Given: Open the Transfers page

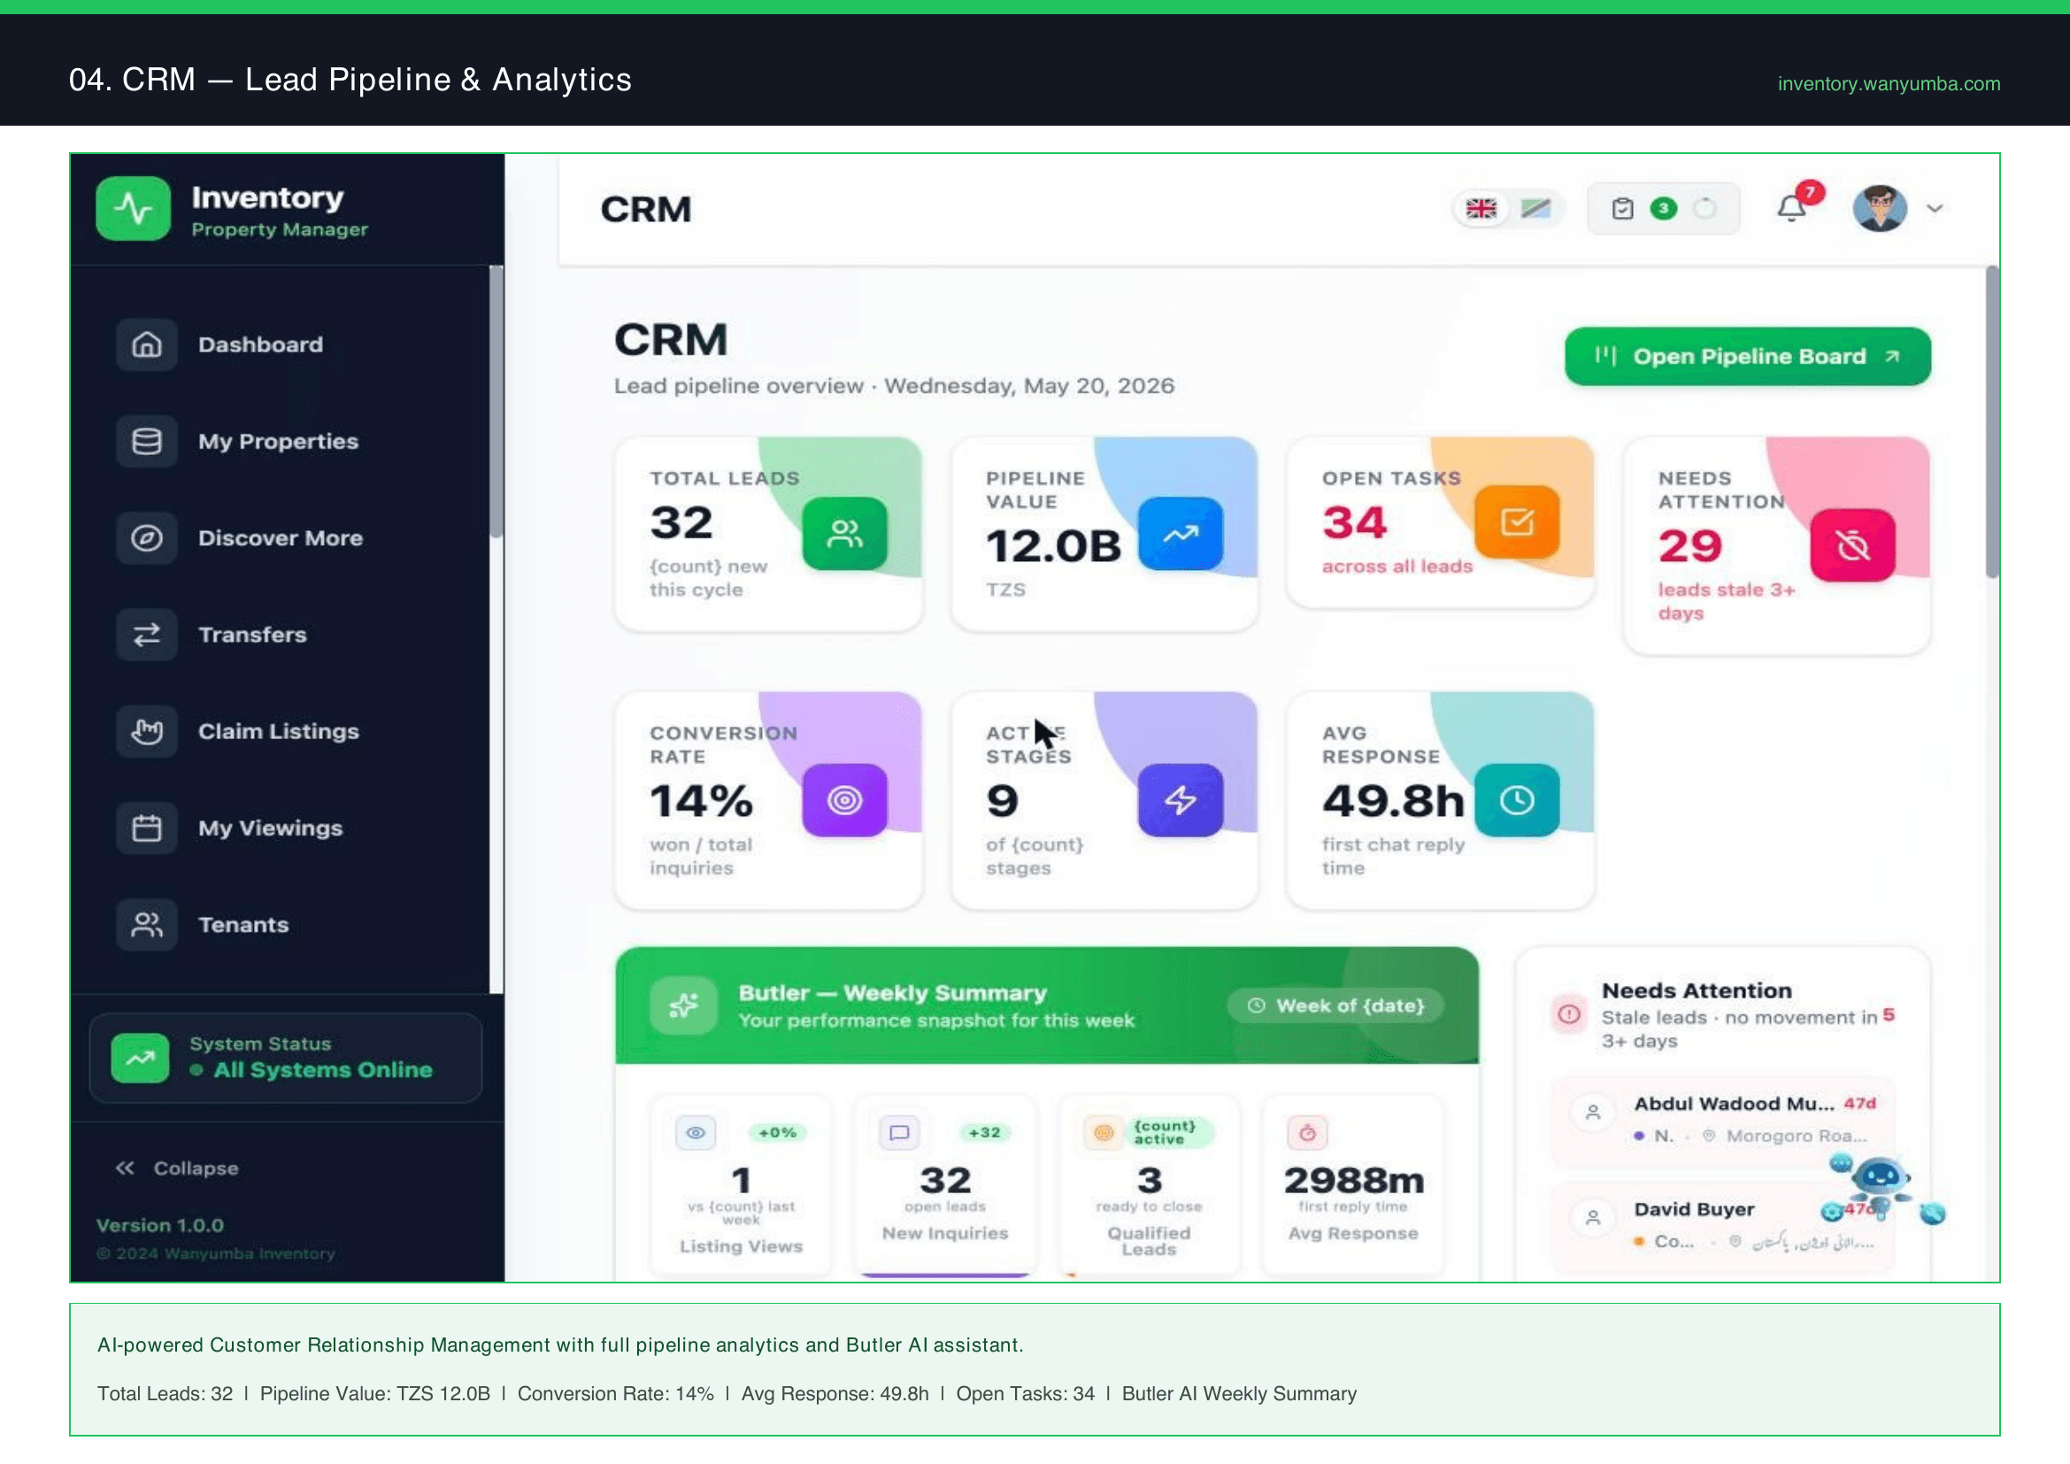Looking at the screenshot, I should tap(252, 635).
